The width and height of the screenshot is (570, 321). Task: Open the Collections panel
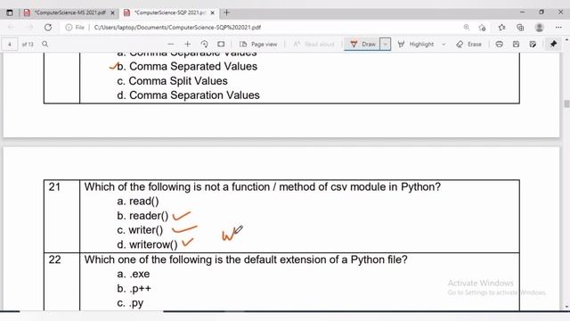click(520, 28)
